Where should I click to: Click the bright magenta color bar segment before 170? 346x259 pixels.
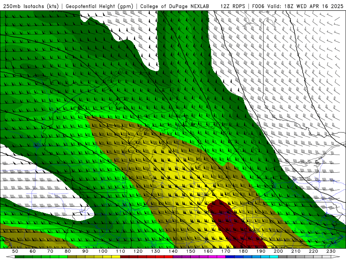[x=221, y=257]
